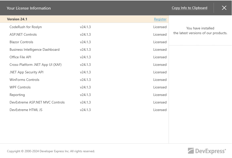
Task: Click the latest versions installed message
Action: tap(200, 31)
